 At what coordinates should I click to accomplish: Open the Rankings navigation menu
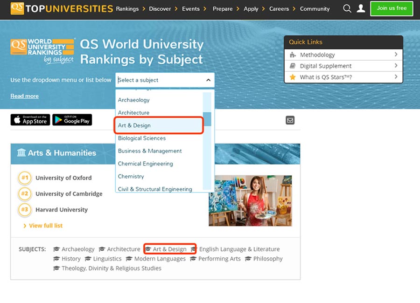pos(127,9)
